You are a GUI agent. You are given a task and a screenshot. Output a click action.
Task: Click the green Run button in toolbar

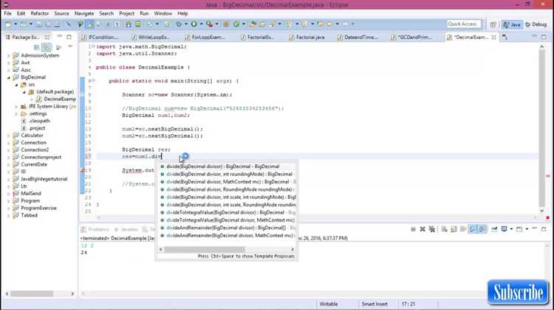tap(194, 24)
